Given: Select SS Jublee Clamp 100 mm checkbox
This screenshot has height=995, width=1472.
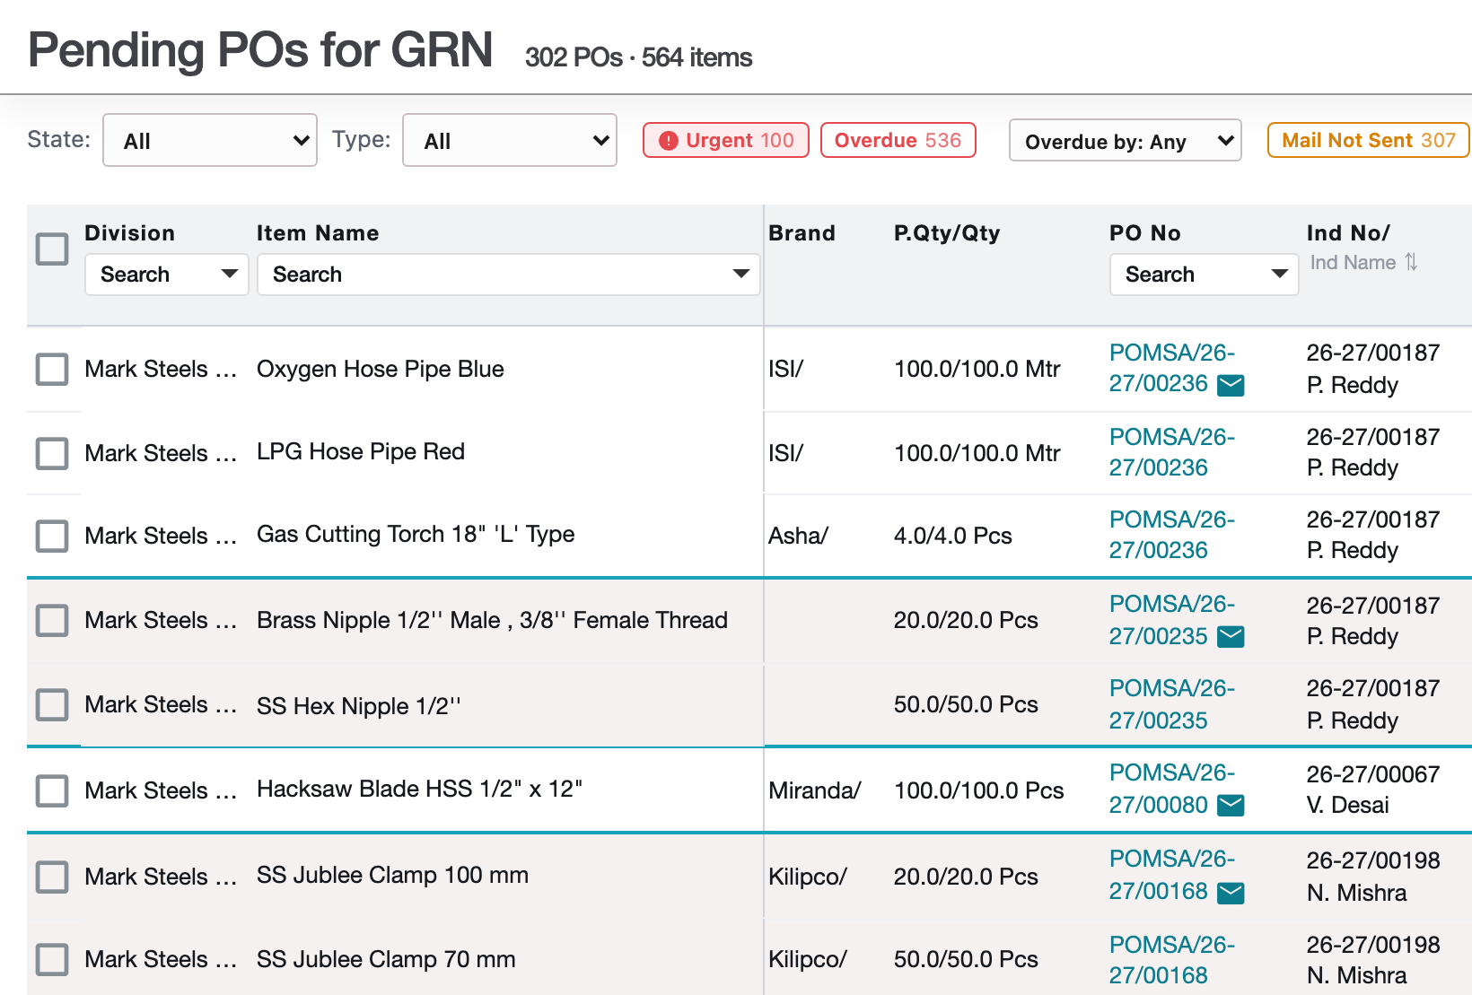Looking at the screenshot, I should click(x=52, y=877).
